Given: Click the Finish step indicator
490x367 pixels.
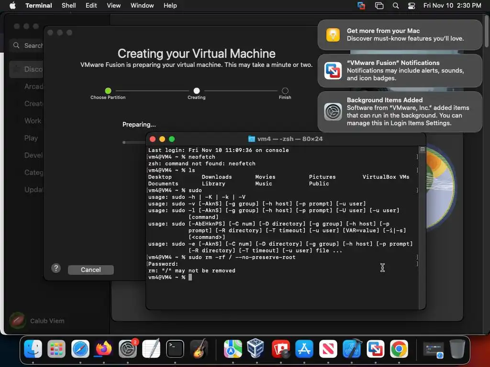Looking at the screenshot, I should pyautogui.click(x=285, y=91).
